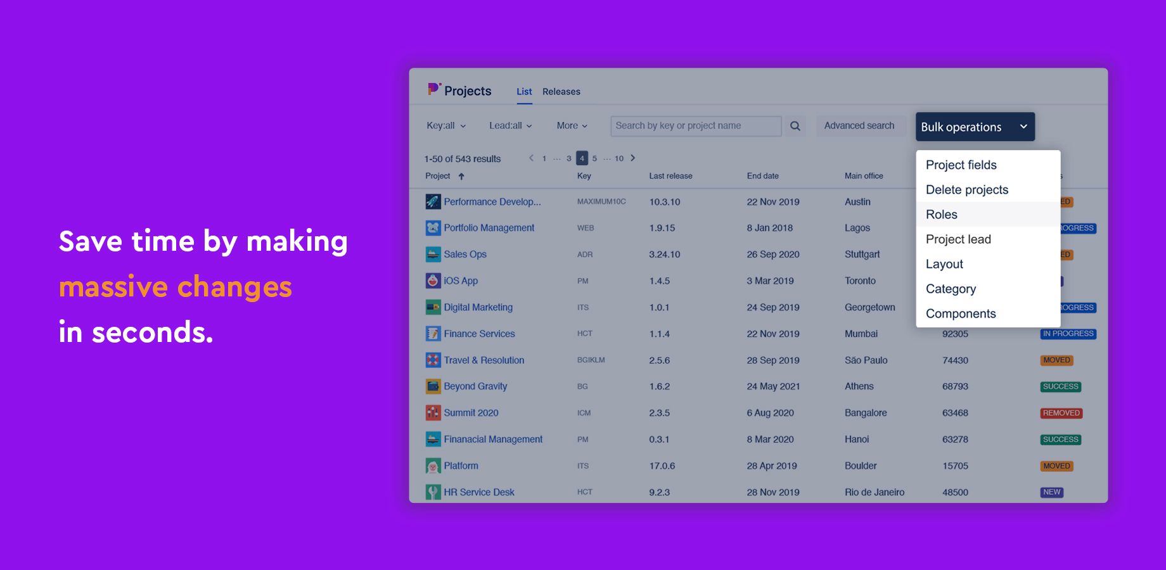The image size is (1166, 570).
Task: Click REMOVED status badge on Summit 2020
Action: [1061, 413]
